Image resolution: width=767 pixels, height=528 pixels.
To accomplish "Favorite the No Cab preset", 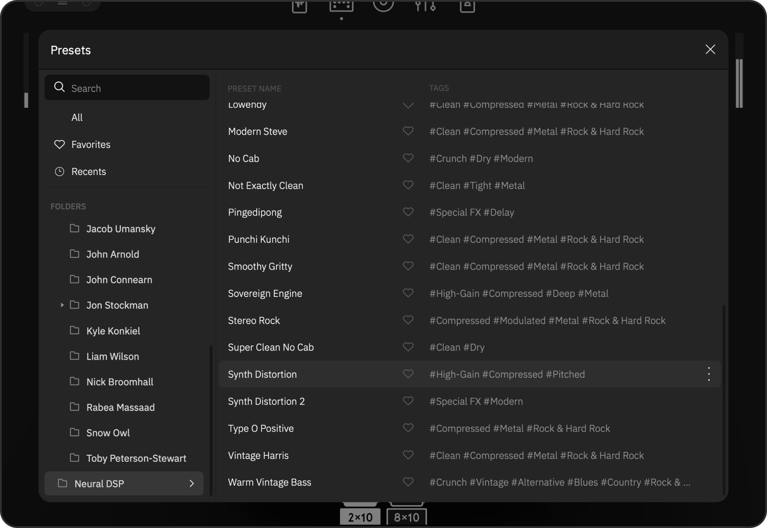I will click(x=408, y=158).
